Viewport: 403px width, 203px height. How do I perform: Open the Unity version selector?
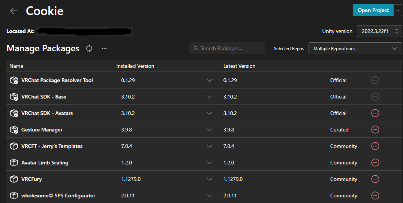379,31
